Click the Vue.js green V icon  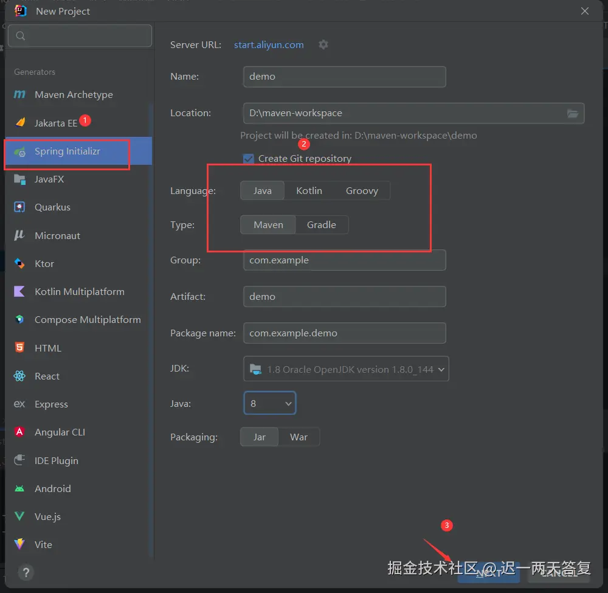point(19,516)
